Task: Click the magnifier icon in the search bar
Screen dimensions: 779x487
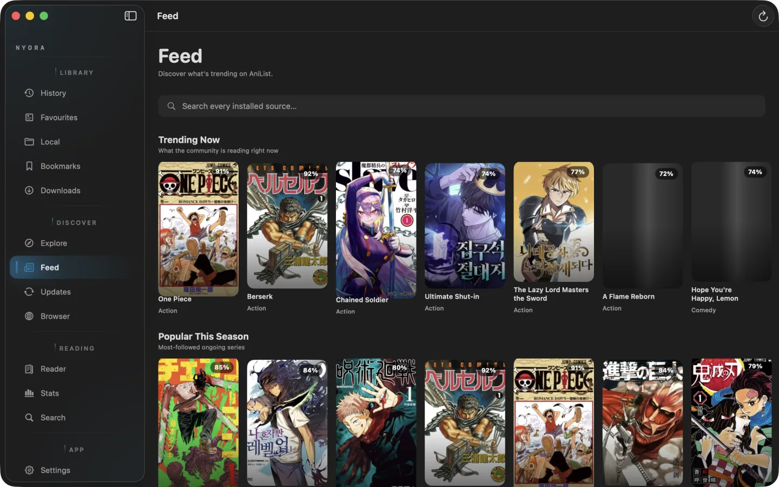Action: coord(171,106)
